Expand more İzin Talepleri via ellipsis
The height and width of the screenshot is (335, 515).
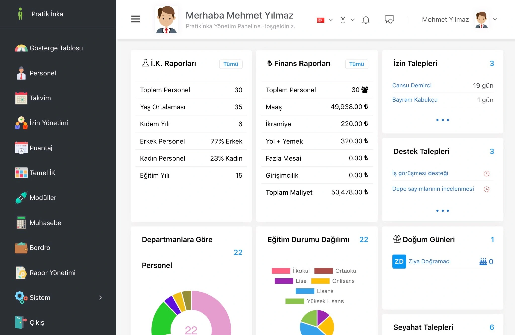[x=442, y=120]
